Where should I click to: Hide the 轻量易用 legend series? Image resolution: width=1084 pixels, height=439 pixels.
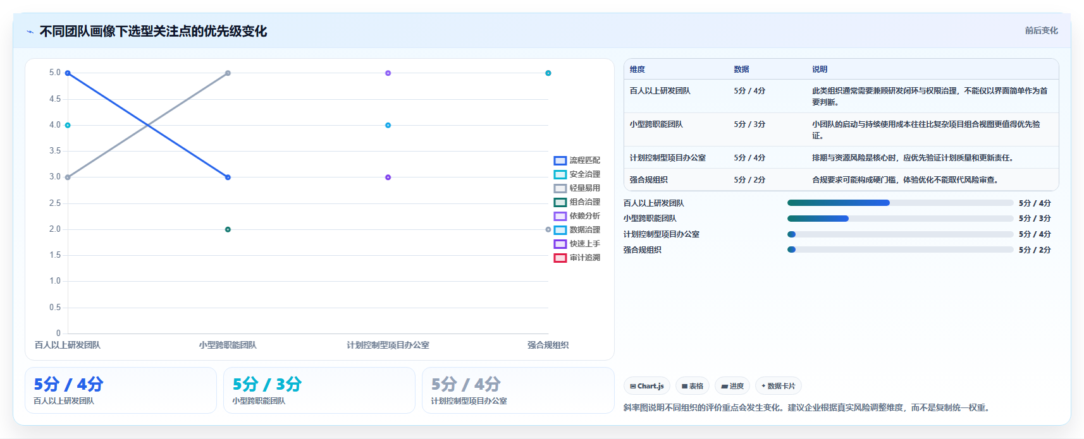click(x=577, y=188)
